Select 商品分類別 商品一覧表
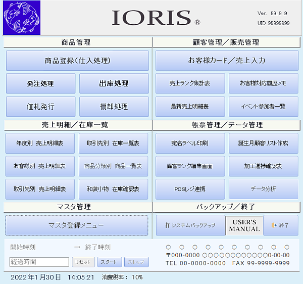Screen dimensions: 303x284 [113, 166]
